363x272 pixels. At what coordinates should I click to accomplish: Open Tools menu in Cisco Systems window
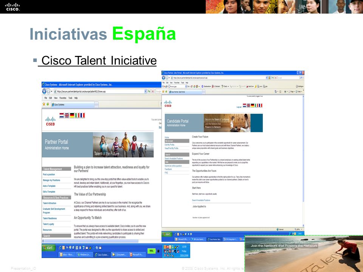(x=70, y=98)
